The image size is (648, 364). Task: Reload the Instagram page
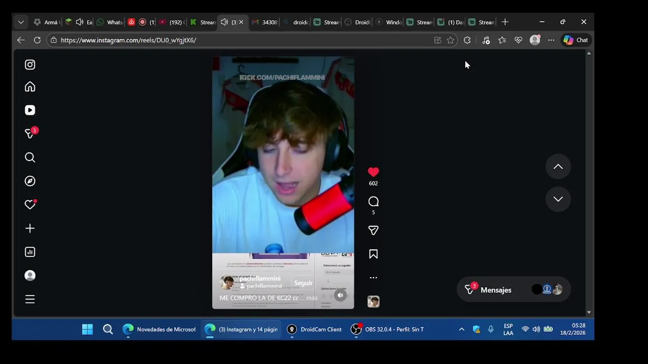(37, 40)
